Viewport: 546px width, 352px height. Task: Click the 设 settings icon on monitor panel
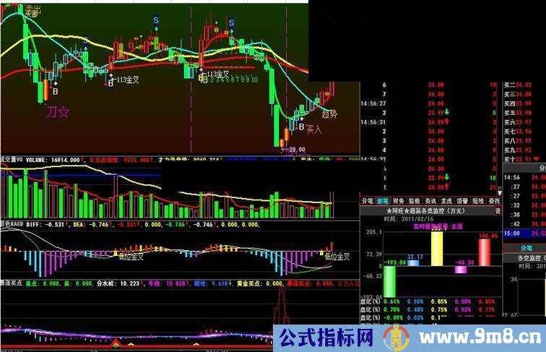coord(498,211)
